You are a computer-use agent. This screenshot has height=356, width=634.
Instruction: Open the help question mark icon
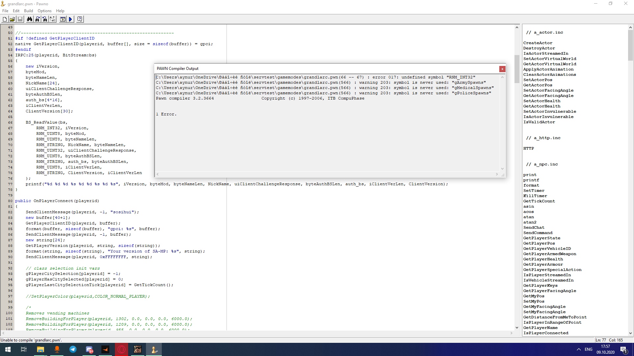click(80, 19)
